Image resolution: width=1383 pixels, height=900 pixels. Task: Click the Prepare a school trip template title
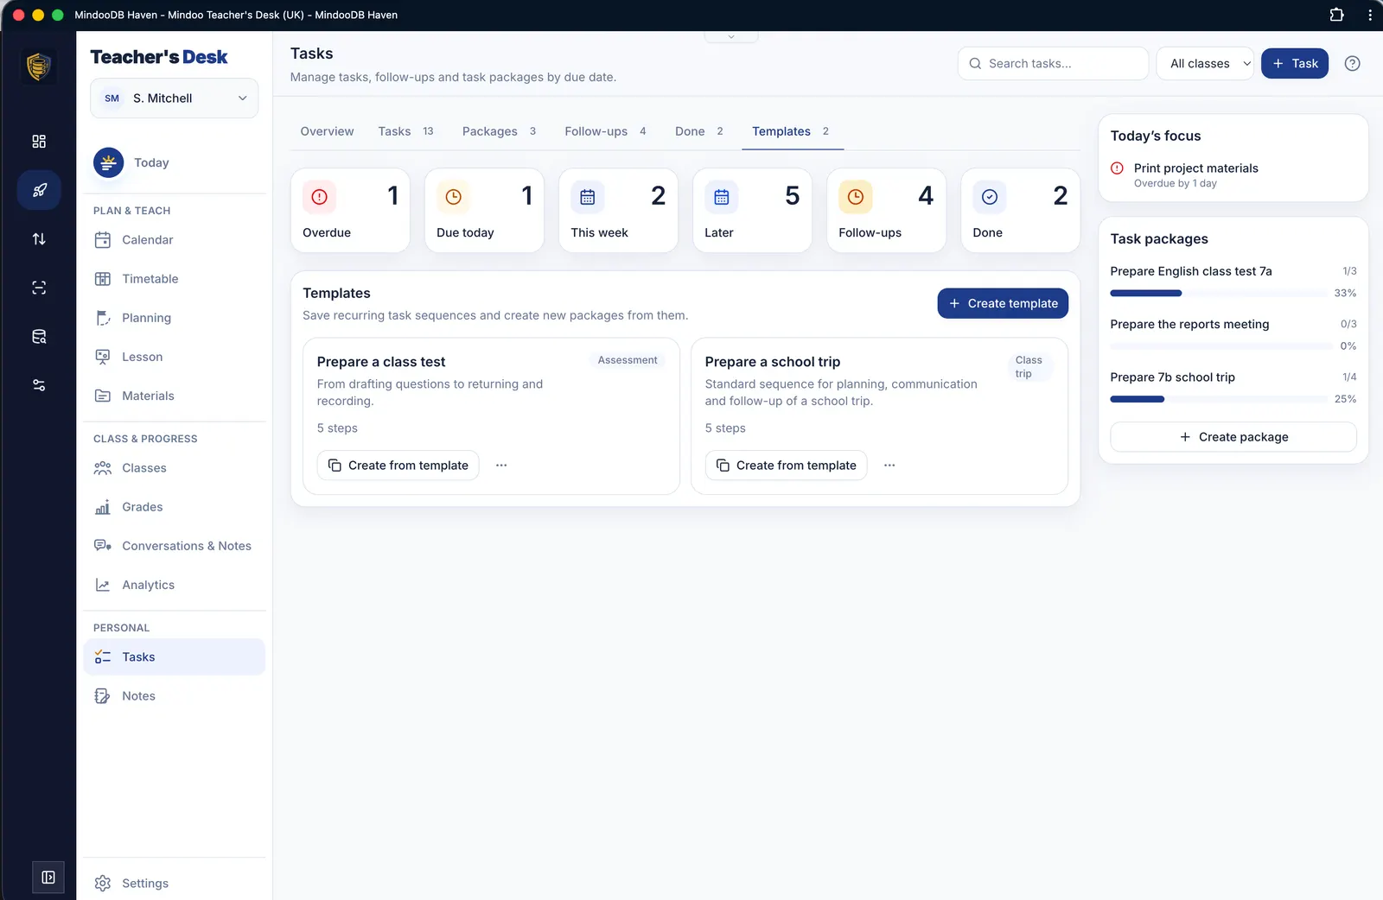[x=773, y=362]
